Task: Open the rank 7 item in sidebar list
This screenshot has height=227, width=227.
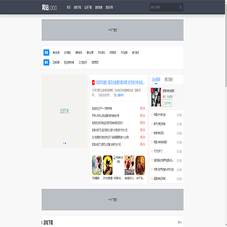Action: [x=164, y=160]
